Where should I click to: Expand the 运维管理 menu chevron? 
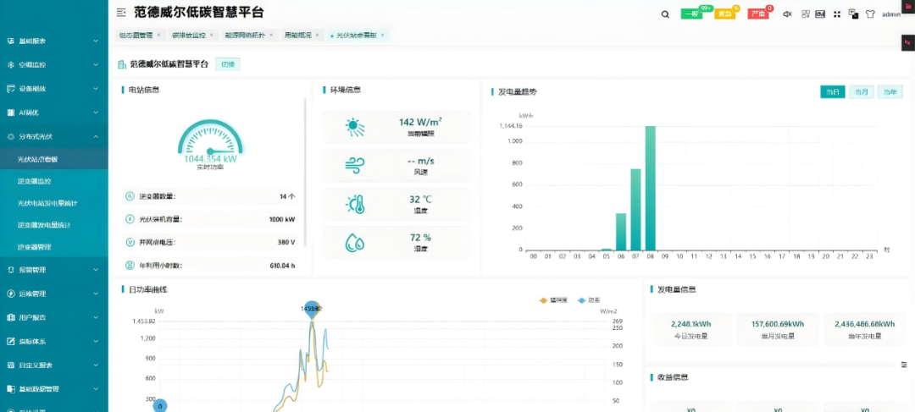pos(96,294)
